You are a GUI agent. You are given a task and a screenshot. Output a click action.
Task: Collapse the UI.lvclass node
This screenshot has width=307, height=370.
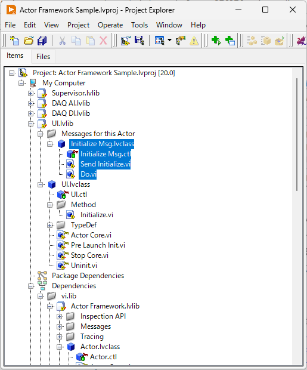click(x=41, y=184)
